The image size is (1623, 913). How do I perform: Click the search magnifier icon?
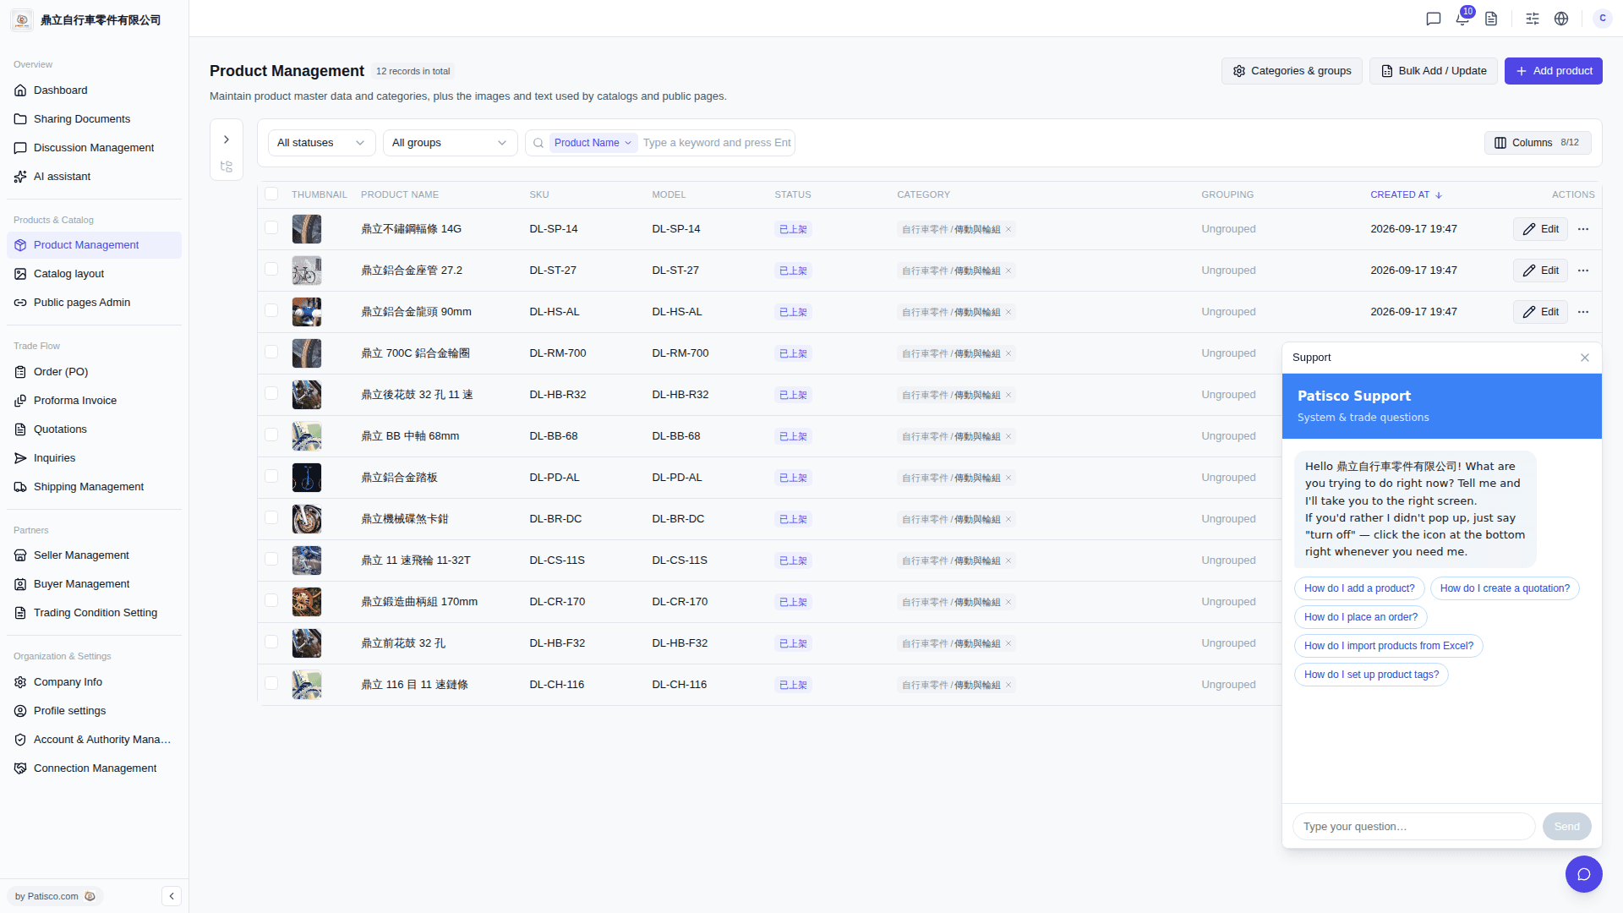pyautogui.click(x=538, y=143)
